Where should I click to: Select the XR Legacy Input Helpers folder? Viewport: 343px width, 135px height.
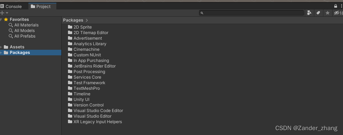(x=95, y=122)
